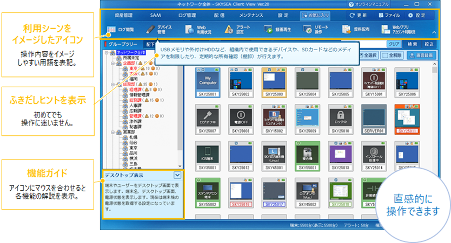Collapse the デスクトップ表示 guide panel chevron
The height and width of the screenshot is (243, 451).
point(177,175)
